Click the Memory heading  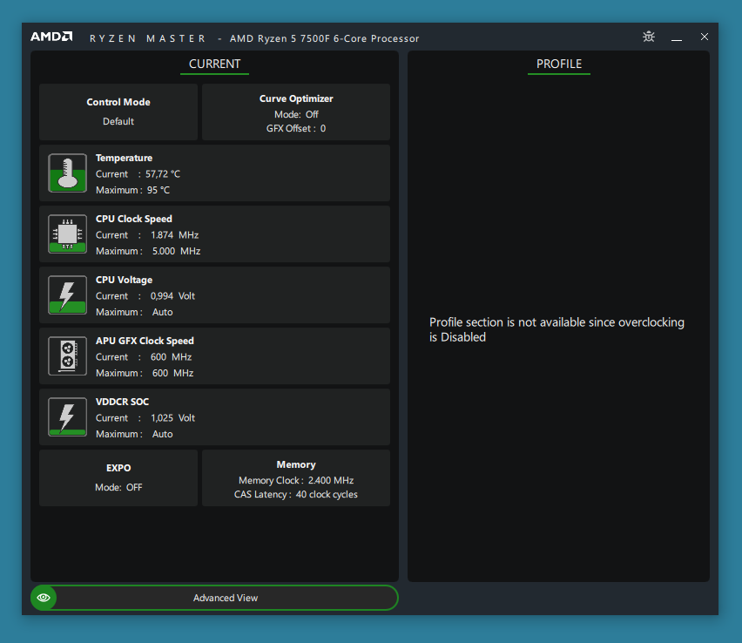(296, 464)
